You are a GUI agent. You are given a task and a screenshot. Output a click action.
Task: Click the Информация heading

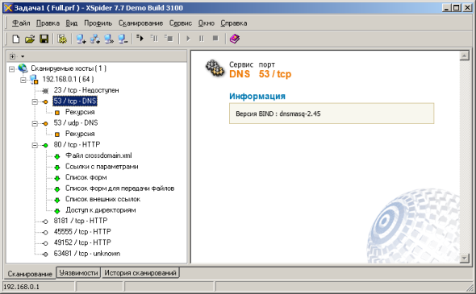tap(257, 97)
